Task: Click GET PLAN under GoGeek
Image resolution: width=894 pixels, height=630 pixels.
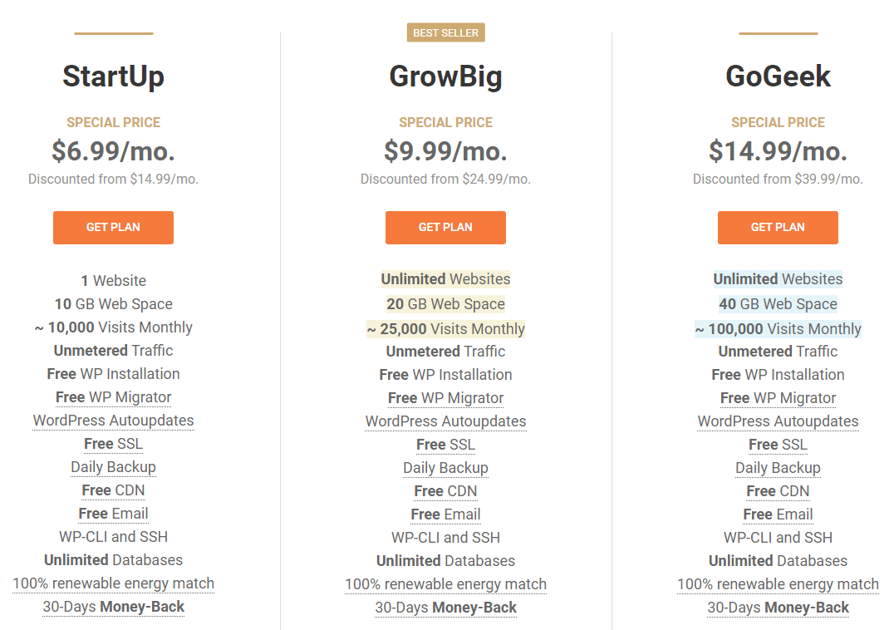Action: coord(778,228)
